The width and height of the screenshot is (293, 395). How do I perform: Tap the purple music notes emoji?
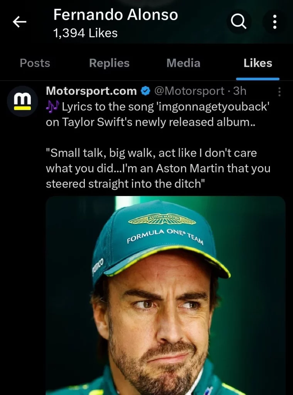(52, 106)
